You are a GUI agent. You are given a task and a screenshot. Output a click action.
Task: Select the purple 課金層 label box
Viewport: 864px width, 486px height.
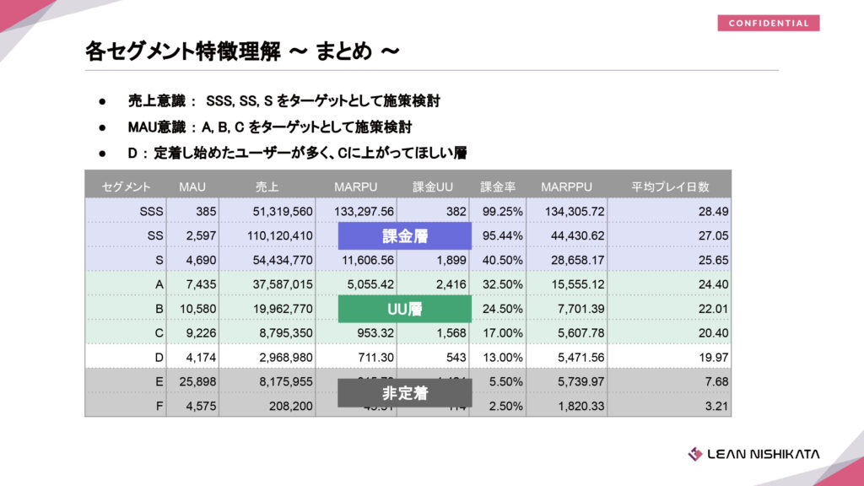pyautogui.click(x=405, y=236)
